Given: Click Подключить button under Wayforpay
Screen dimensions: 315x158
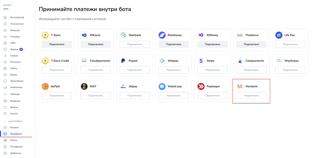Looking at the screenshot, I should pyautogui.click(x=290, y=70).
